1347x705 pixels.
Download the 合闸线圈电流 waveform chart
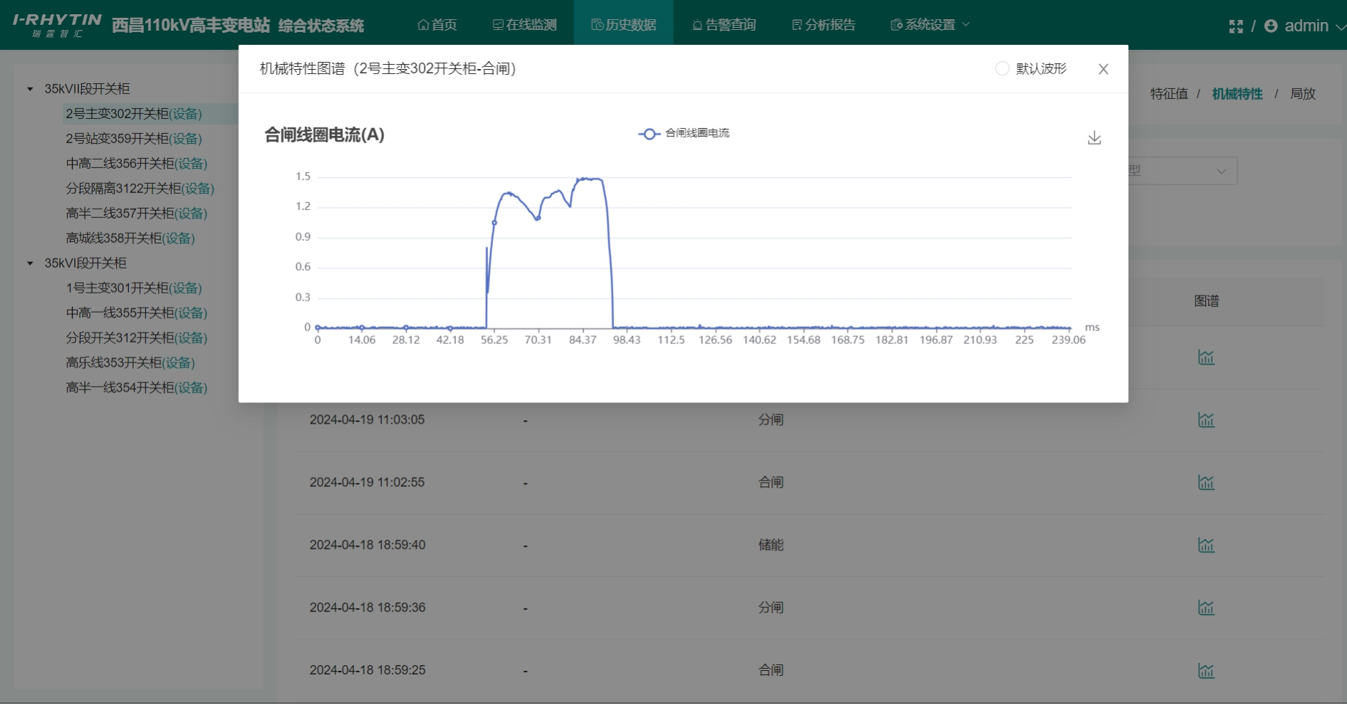tap(1095, 137)
